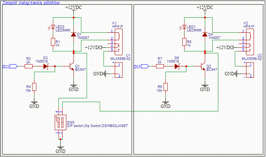Select junction dot below SW3 pins
266x157 pixels.
[x=60, y=139]
